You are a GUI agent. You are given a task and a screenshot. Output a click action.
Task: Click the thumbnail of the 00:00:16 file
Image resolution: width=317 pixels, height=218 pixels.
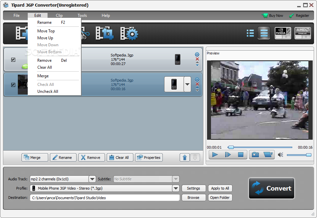coord(23,85)
